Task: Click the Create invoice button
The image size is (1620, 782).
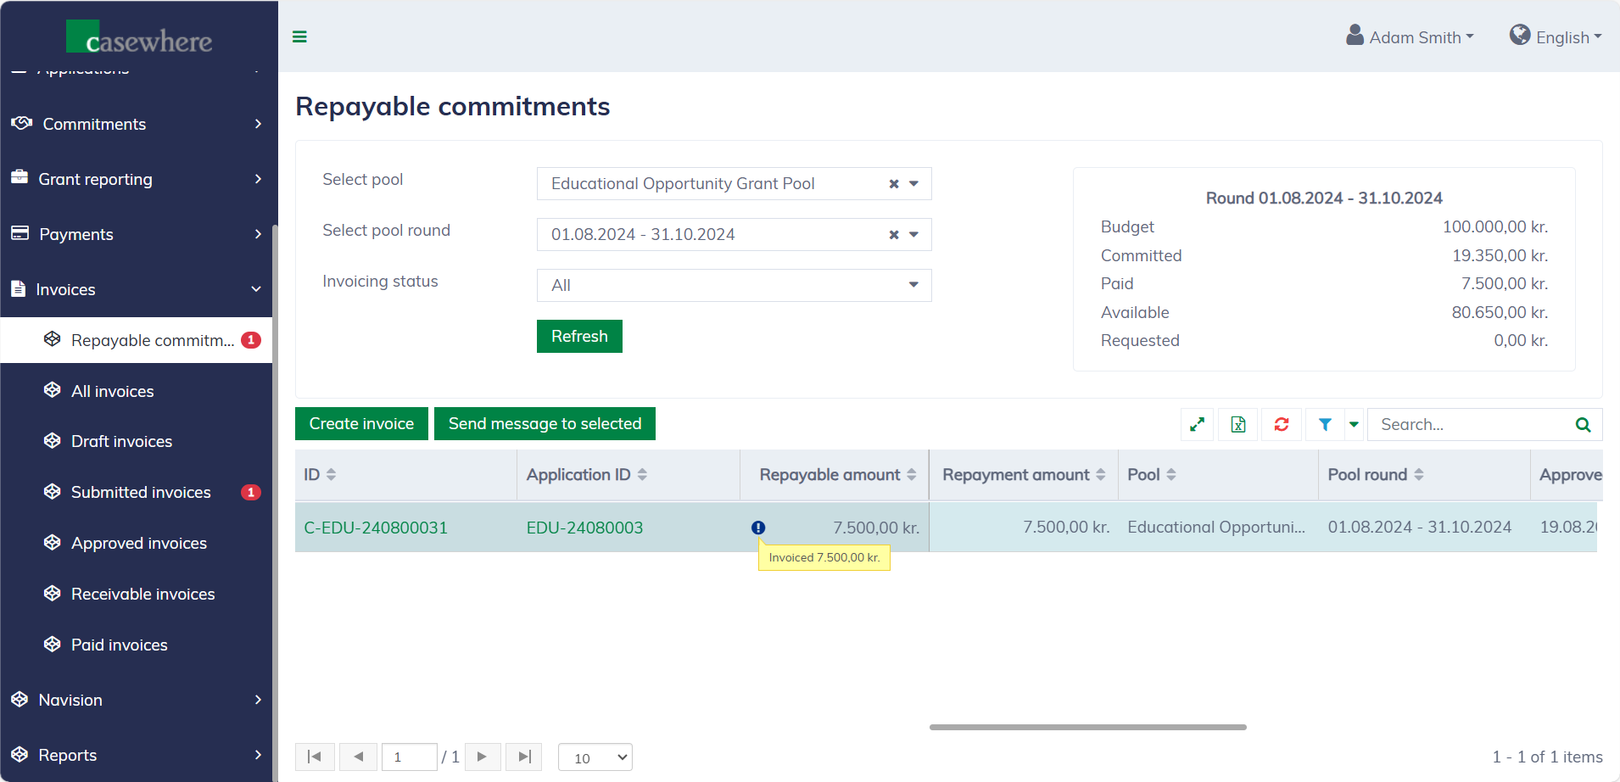Action: tap(361, 424)
